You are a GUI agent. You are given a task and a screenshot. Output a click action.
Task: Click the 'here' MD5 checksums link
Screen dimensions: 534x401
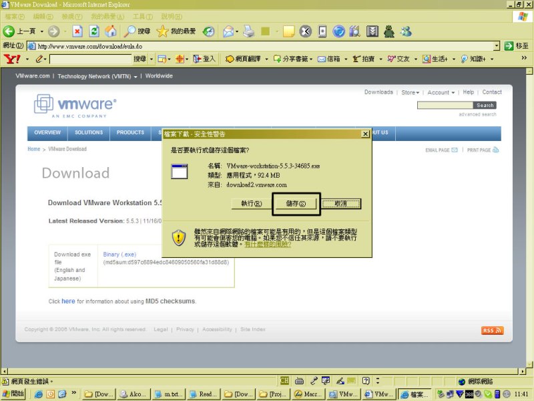(x=68, y=301)
